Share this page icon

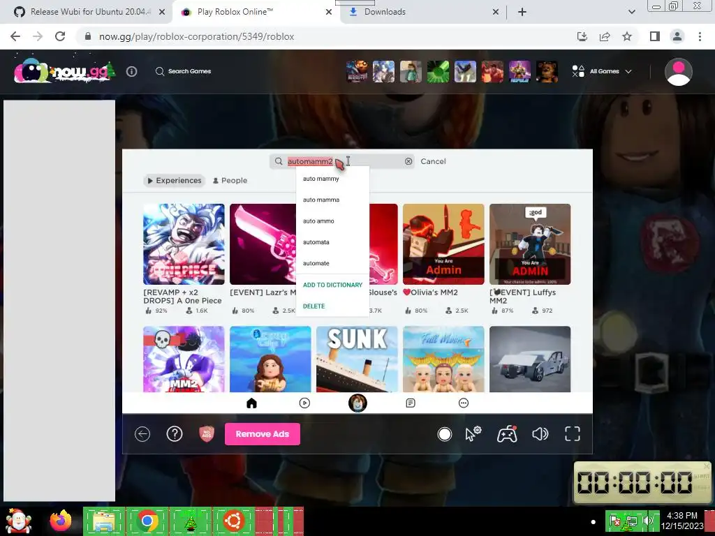pos(605,36)
